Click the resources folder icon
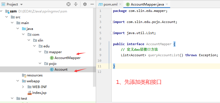Screen dimensions: 220x103 pyautogui.click(x=24, y=75)
